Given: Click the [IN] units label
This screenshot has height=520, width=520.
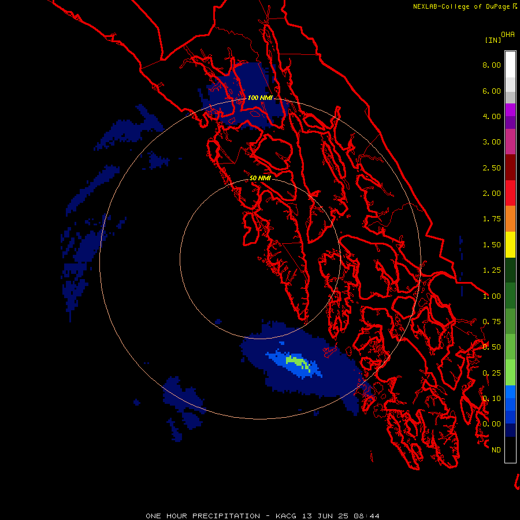Looking at the screenshot, I should coord(493,40).
